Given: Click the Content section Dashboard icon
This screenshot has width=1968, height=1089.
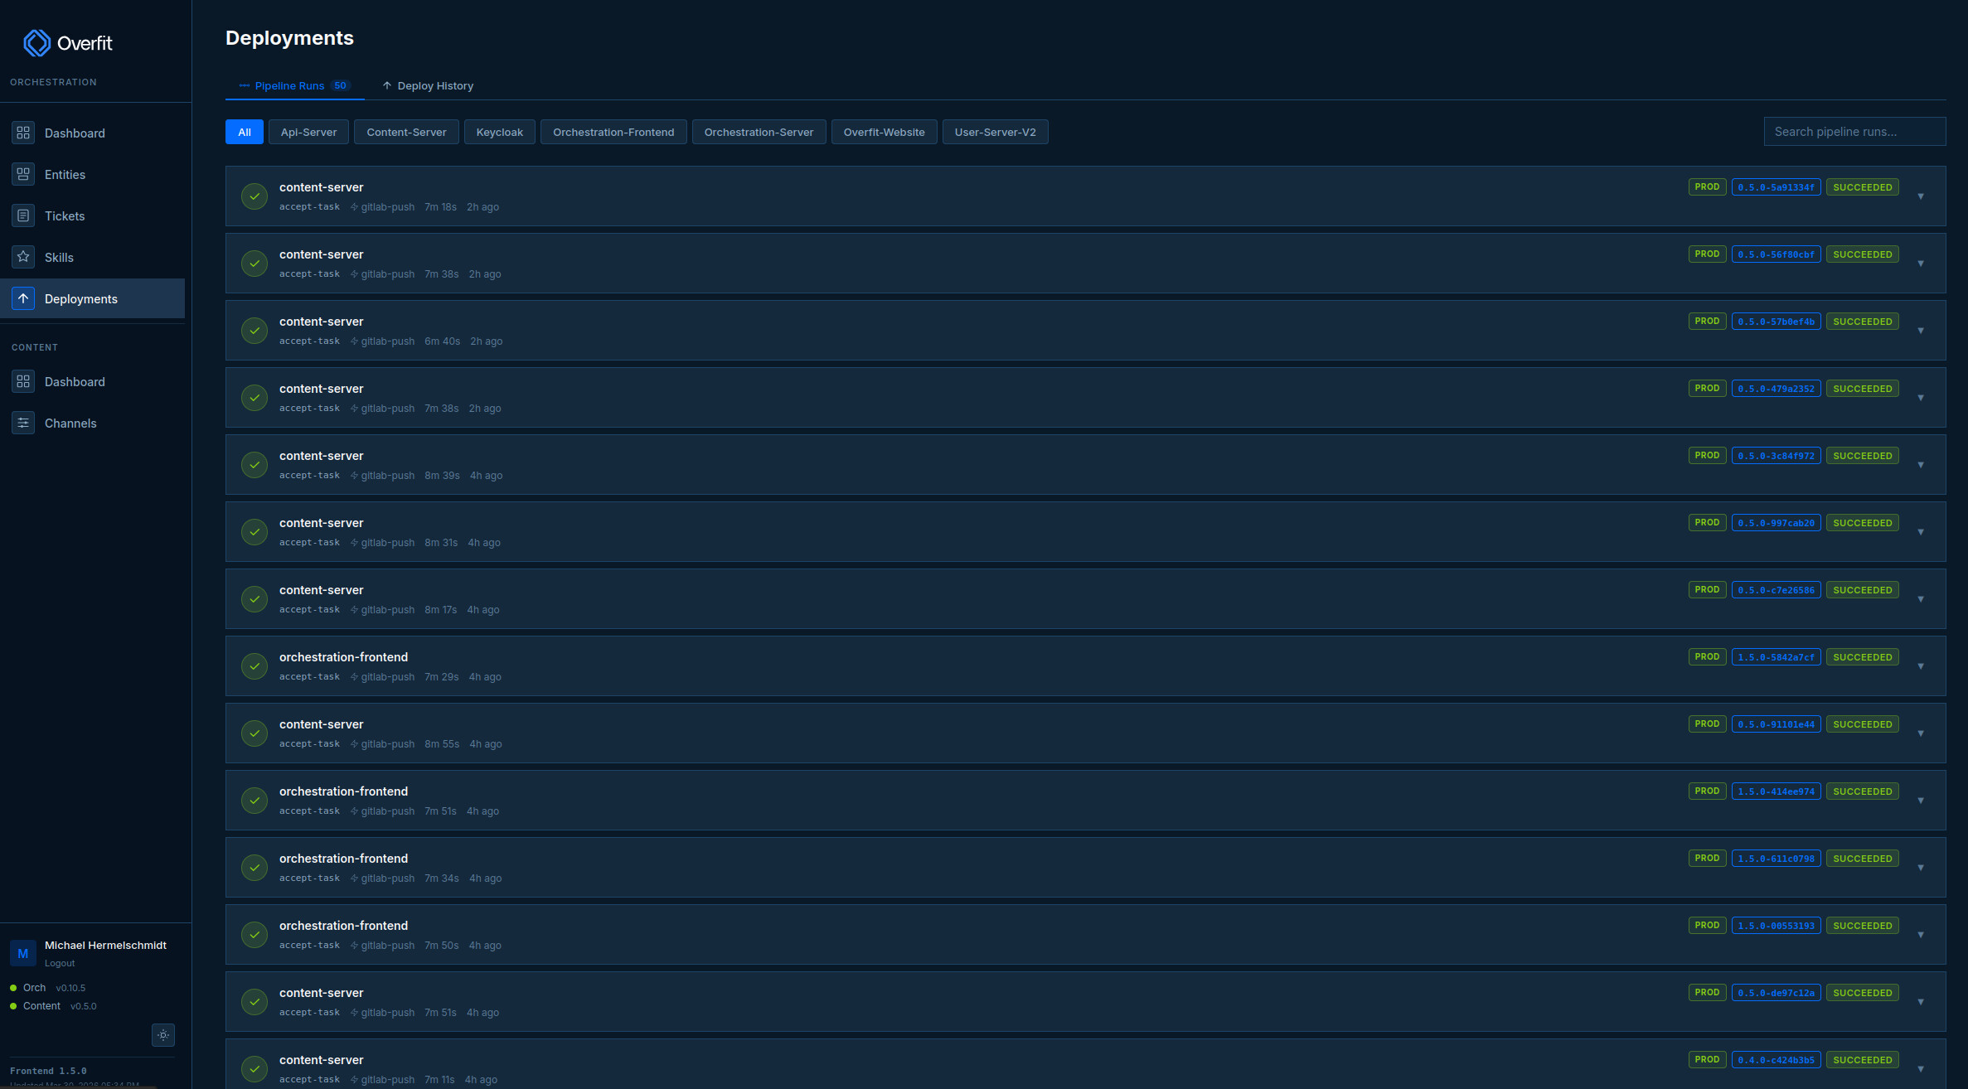Looking at the screenshot, I should (23, 381).
